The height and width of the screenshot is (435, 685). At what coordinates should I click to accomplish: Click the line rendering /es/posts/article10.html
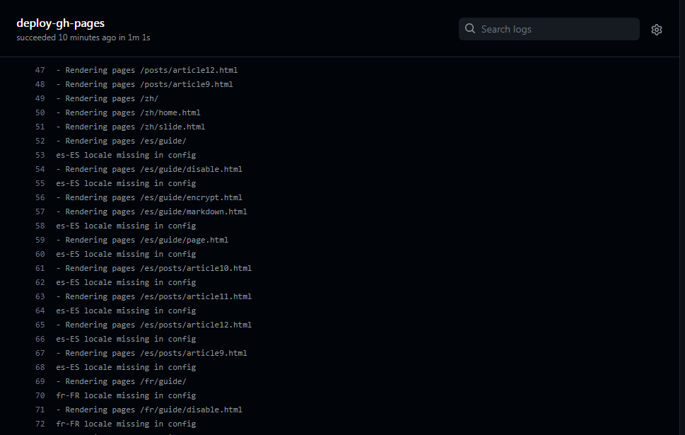point(153,267)
